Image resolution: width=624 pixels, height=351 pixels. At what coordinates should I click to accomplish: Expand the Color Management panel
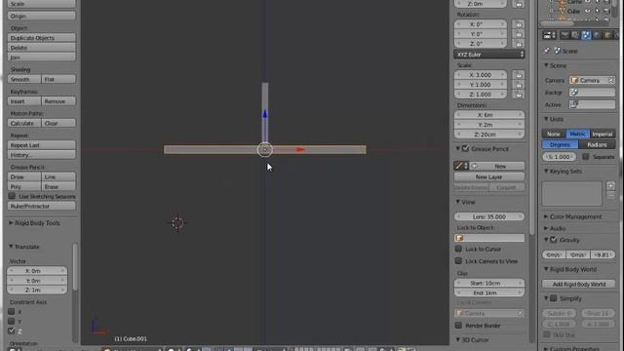pyautogui.click(x=546, y=216)
